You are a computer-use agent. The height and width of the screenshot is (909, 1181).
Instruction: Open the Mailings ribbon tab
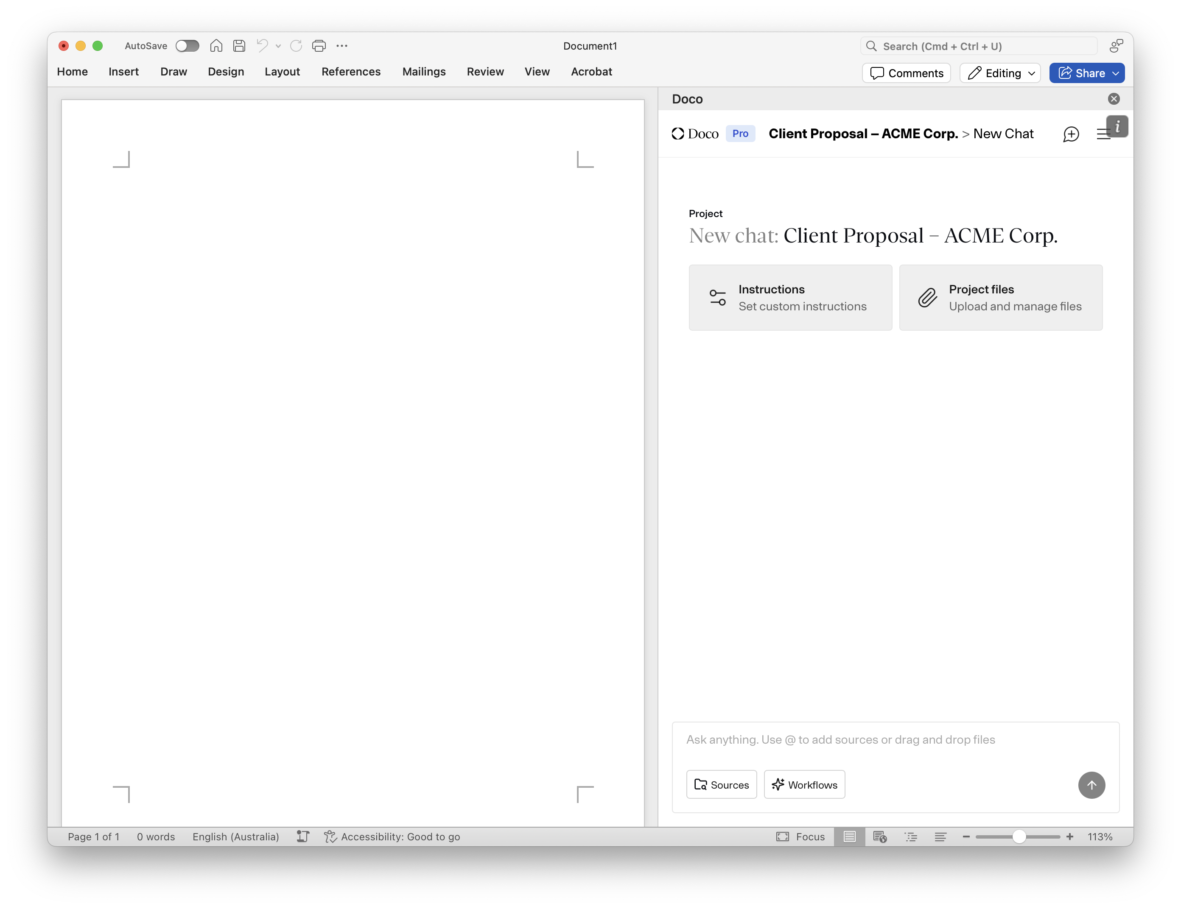[424, 71]
